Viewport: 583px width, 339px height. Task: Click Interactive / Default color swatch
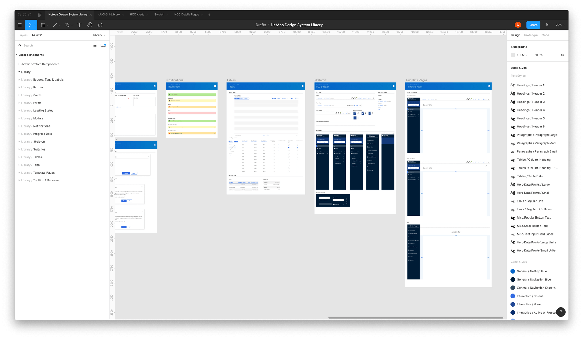coord(513,296)
